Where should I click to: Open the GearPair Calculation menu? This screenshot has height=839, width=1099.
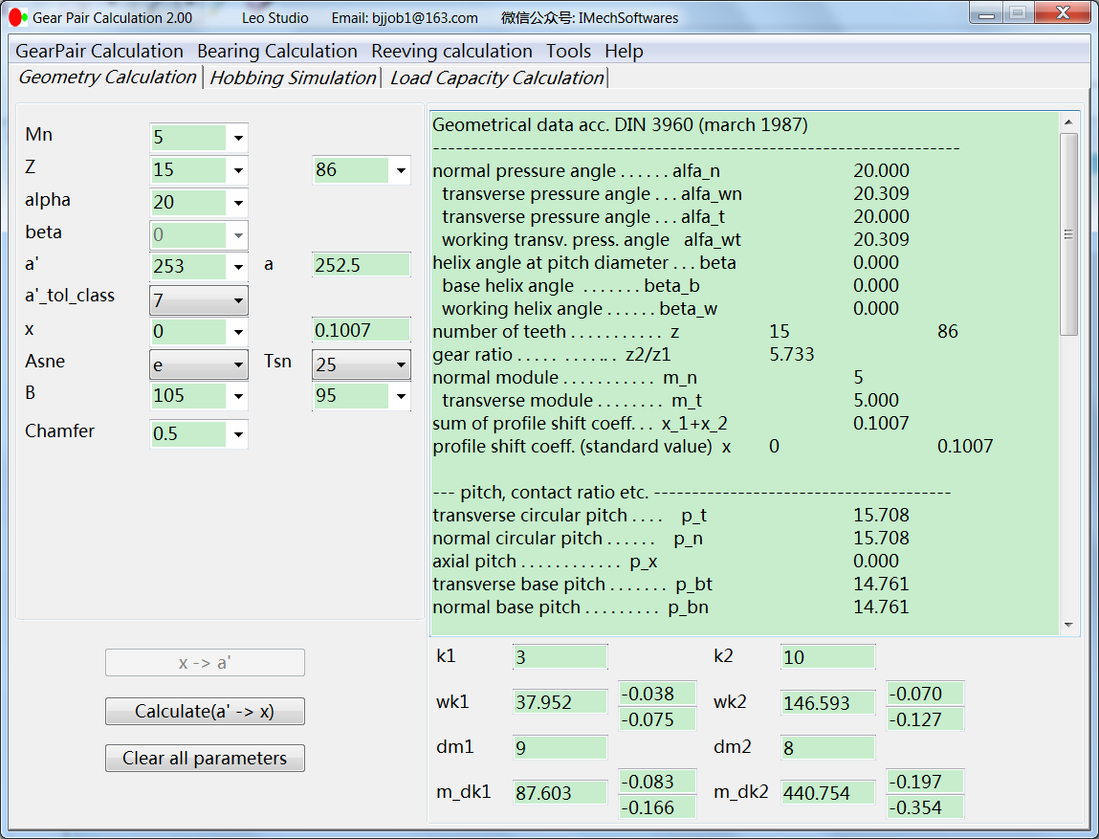[x=99, y=51]
